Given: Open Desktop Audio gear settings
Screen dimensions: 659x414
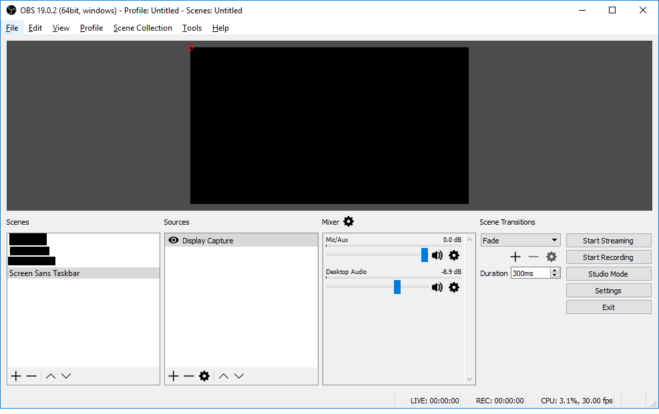Looking at the screenshot, I should coord(454,287).
